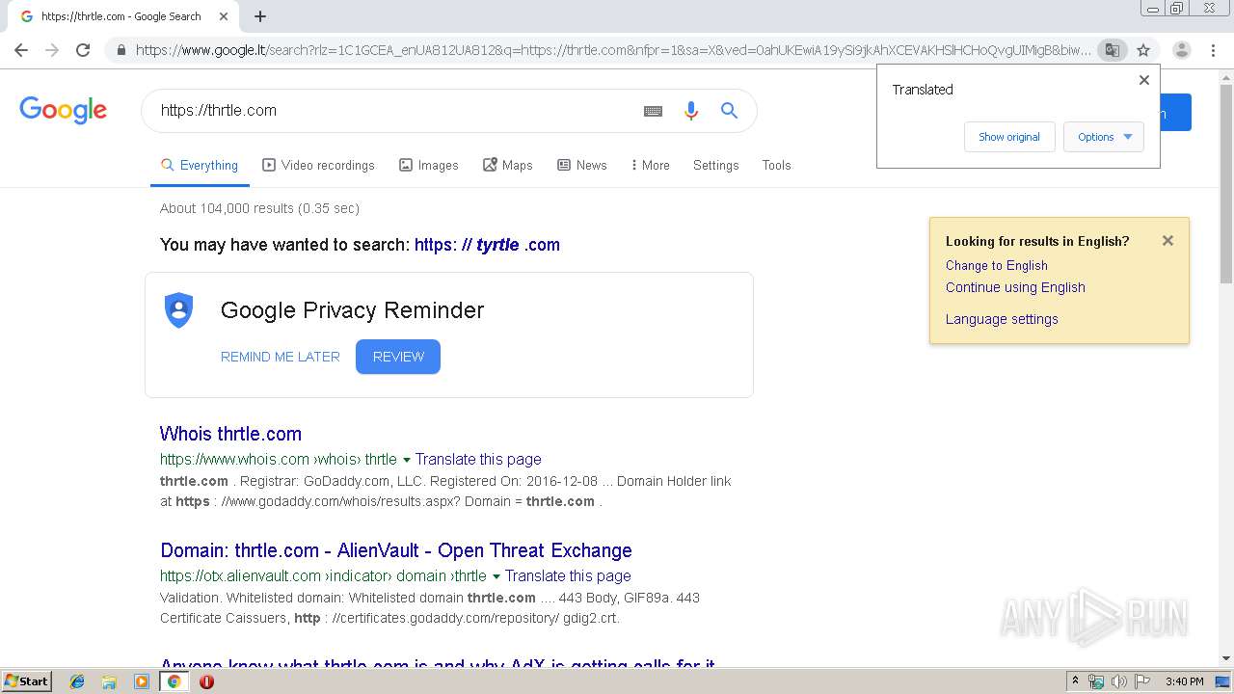Image resolution: width=1234 pixels, height=694 pixels.
Task: Click Translate this page for the alienvault result
Action: pos(568,576)
